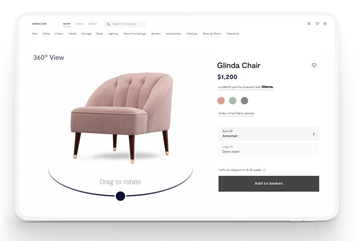Viewport: 357px width, 241px height.
Task: Open the wishlist heart in header
Action: click(x=317, y=24)
